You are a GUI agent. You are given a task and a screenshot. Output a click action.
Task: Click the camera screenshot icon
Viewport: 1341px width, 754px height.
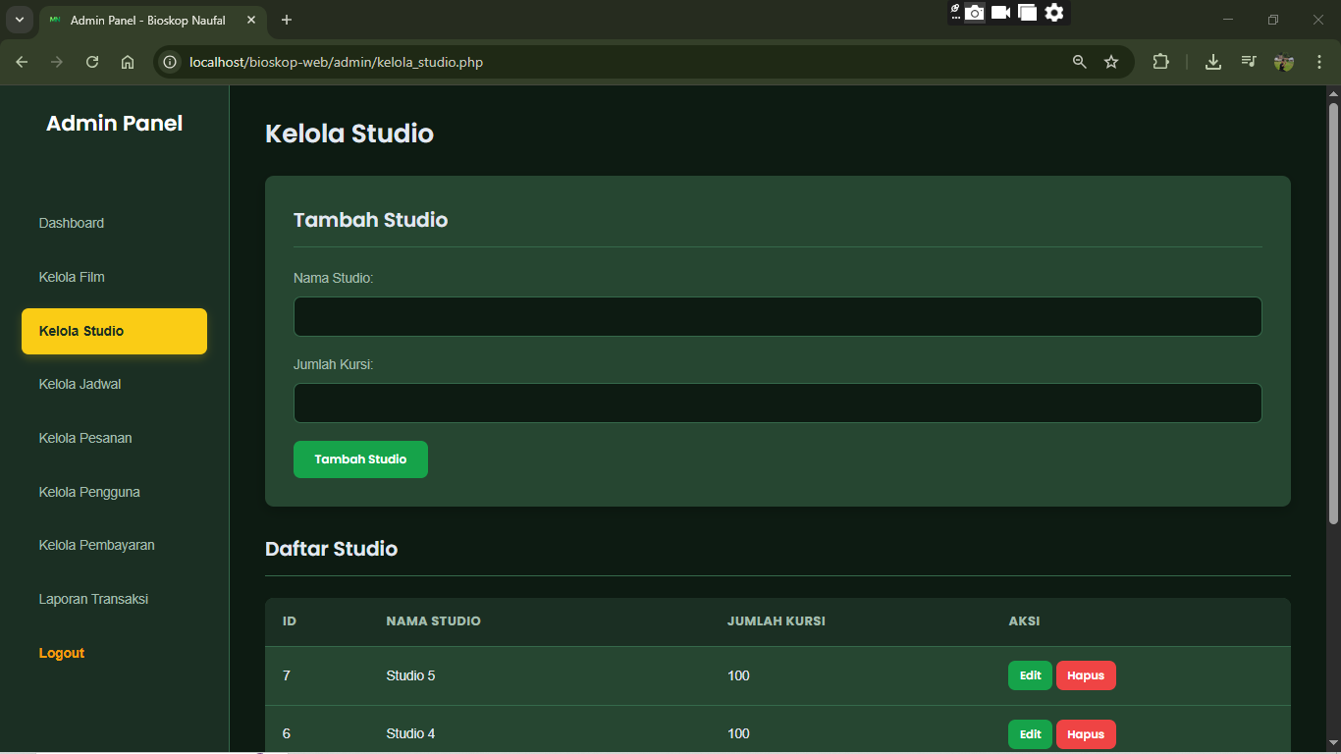[974, 13]
